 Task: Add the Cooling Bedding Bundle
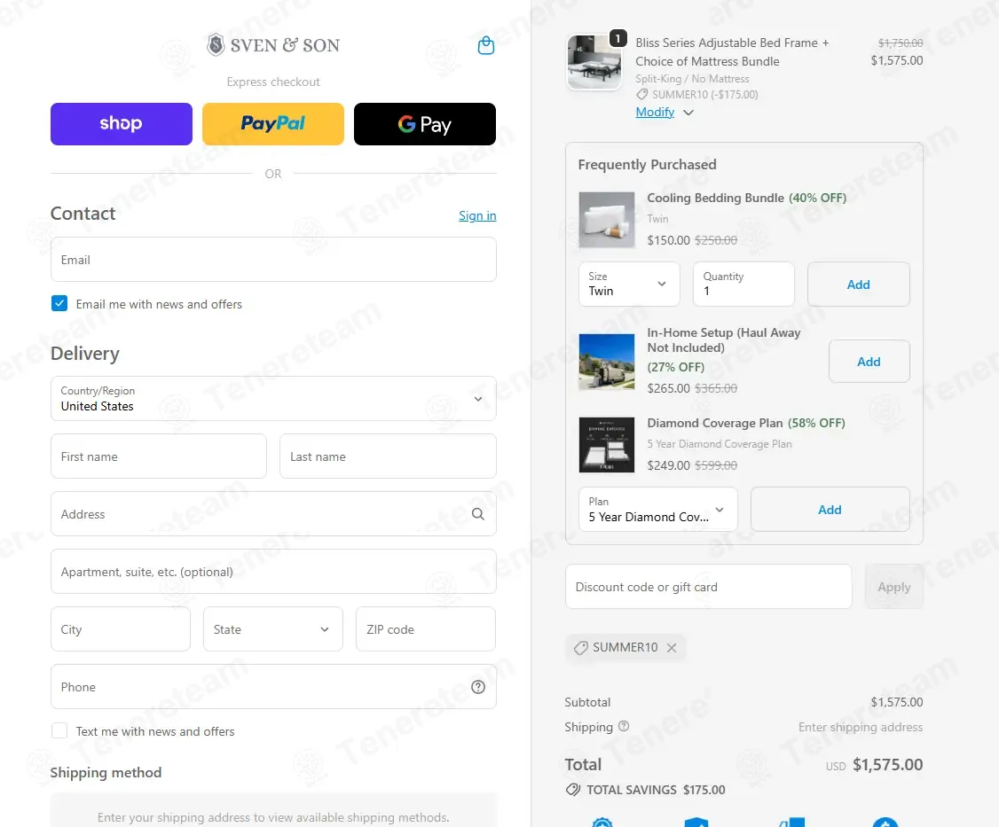(x=858, y=284)
